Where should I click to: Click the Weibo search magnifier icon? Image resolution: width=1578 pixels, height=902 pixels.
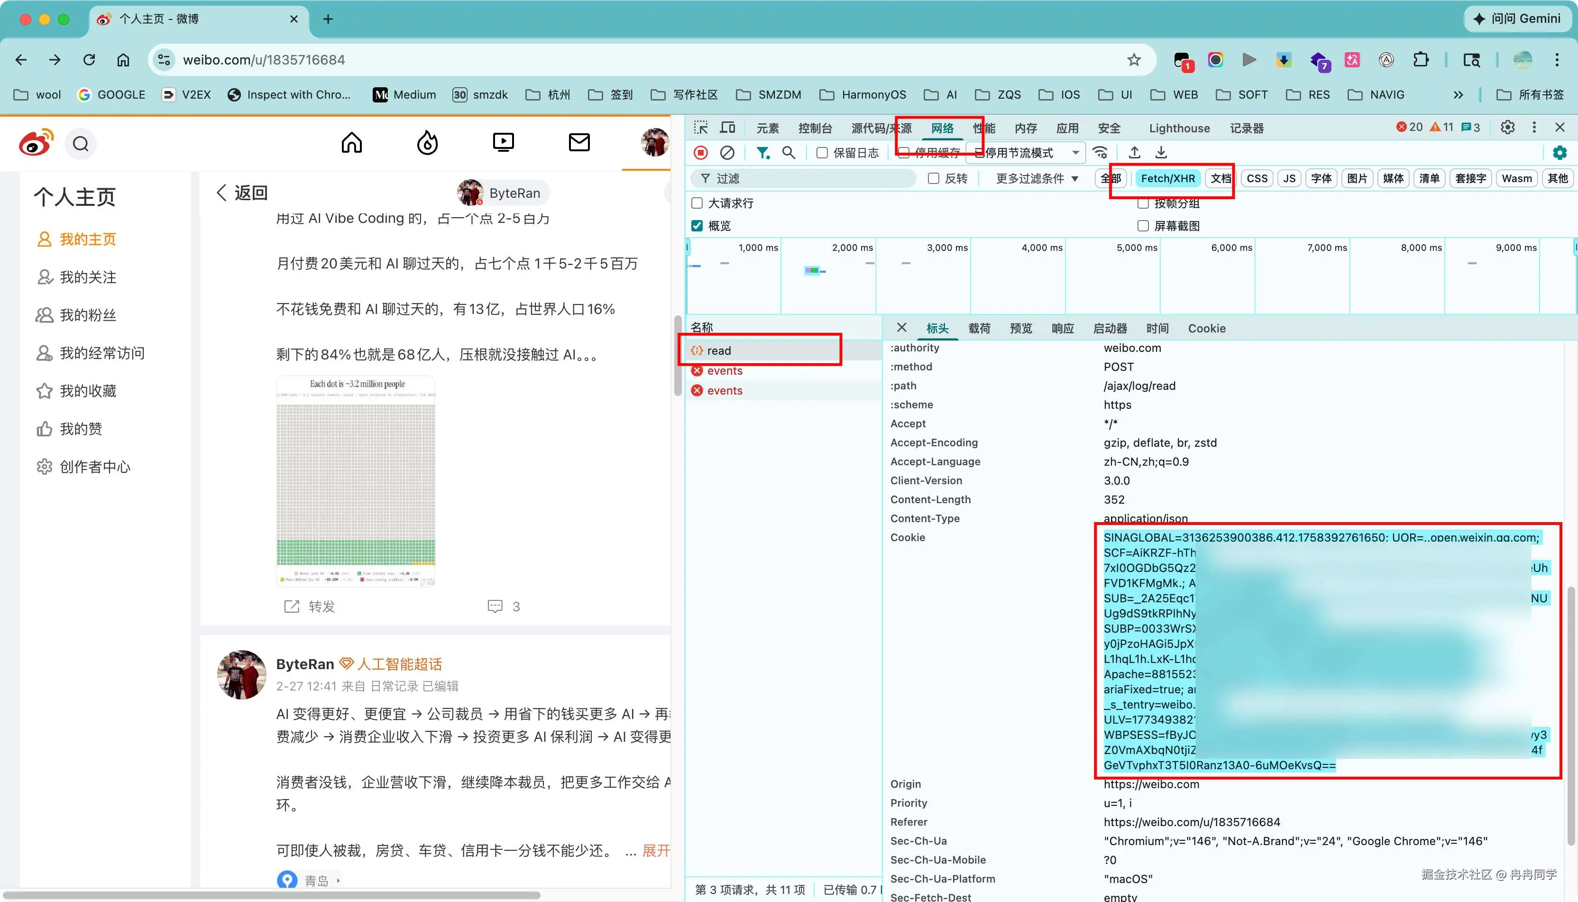pos(81,144)
